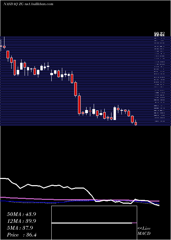Image resolution: width=171 pixels, height=240 pixels.
Task: Click the 12MA : 39.9 value
Action: pos(22,221)
